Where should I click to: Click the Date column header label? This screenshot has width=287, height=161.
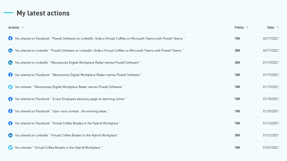pos(271,28)
